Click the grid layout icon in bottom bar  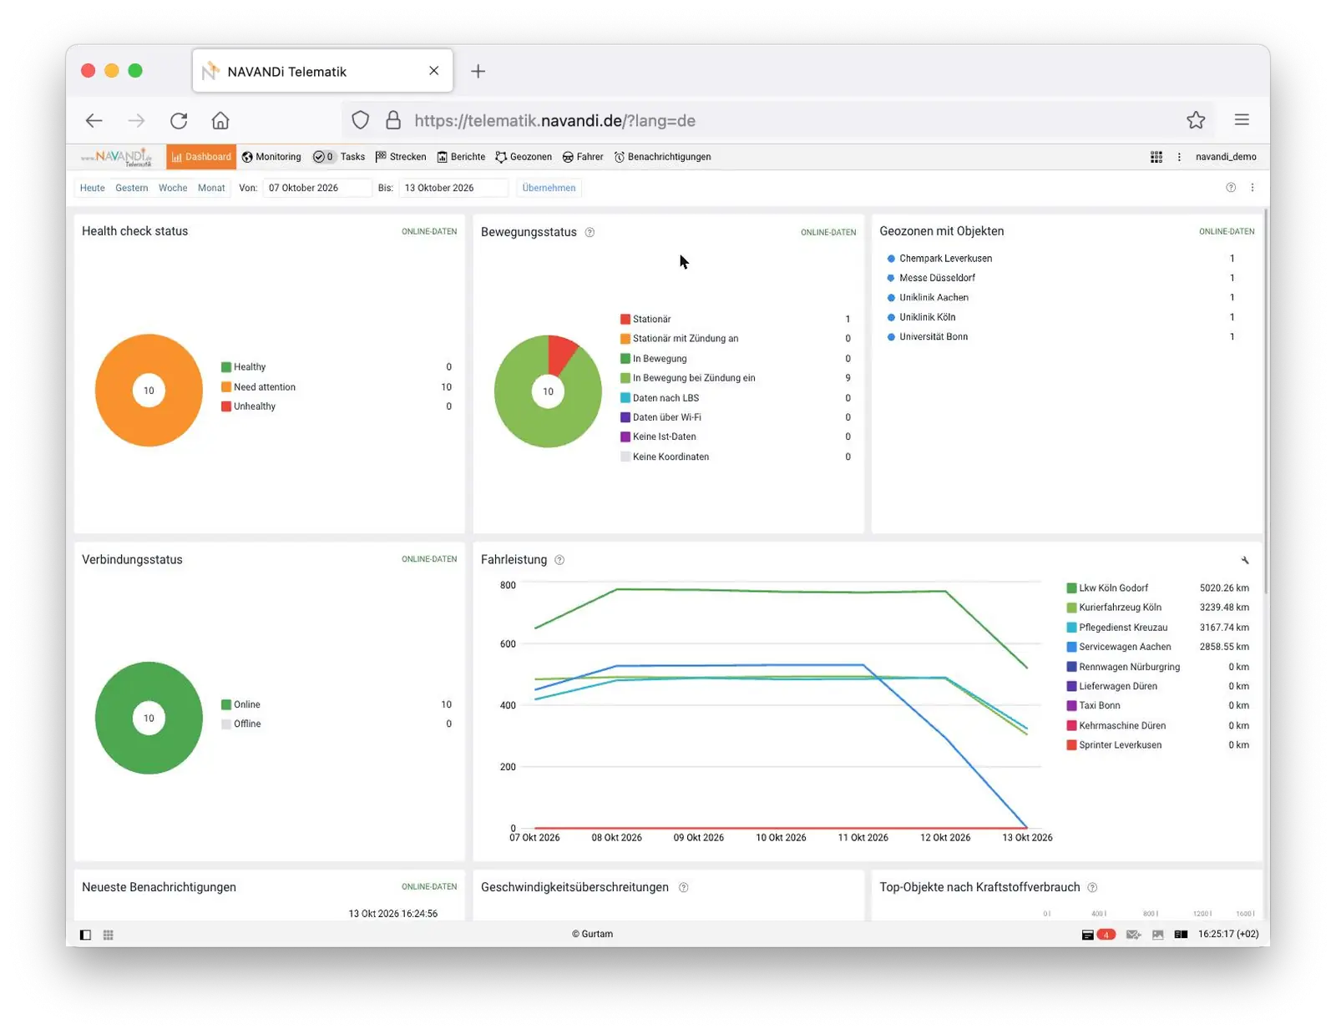click(108, 935)
